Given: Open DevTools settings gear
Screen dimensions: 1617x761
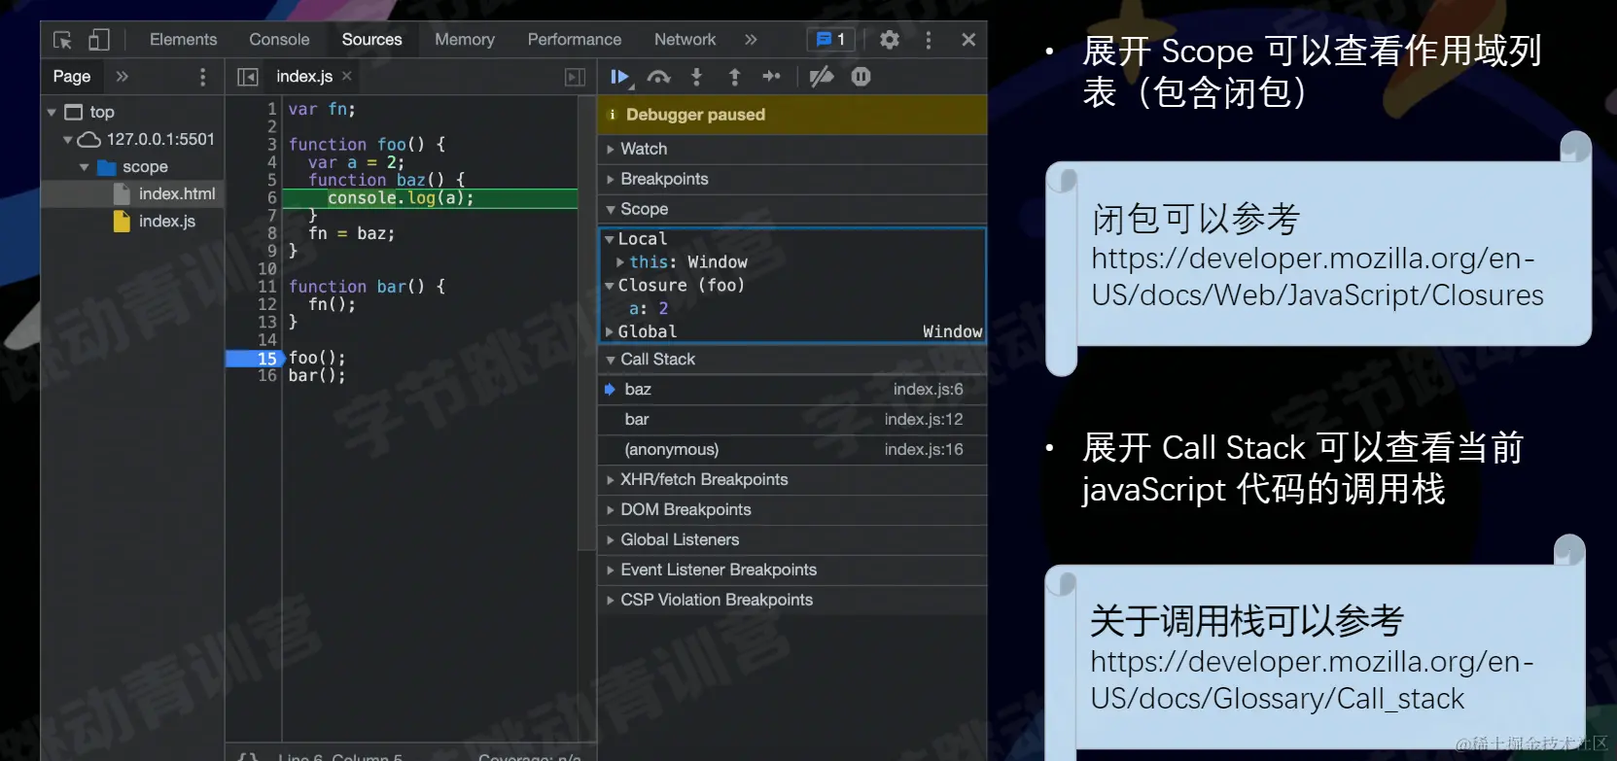Looking at the screenshot, I should pyautogui.click(x=889, y=40).
